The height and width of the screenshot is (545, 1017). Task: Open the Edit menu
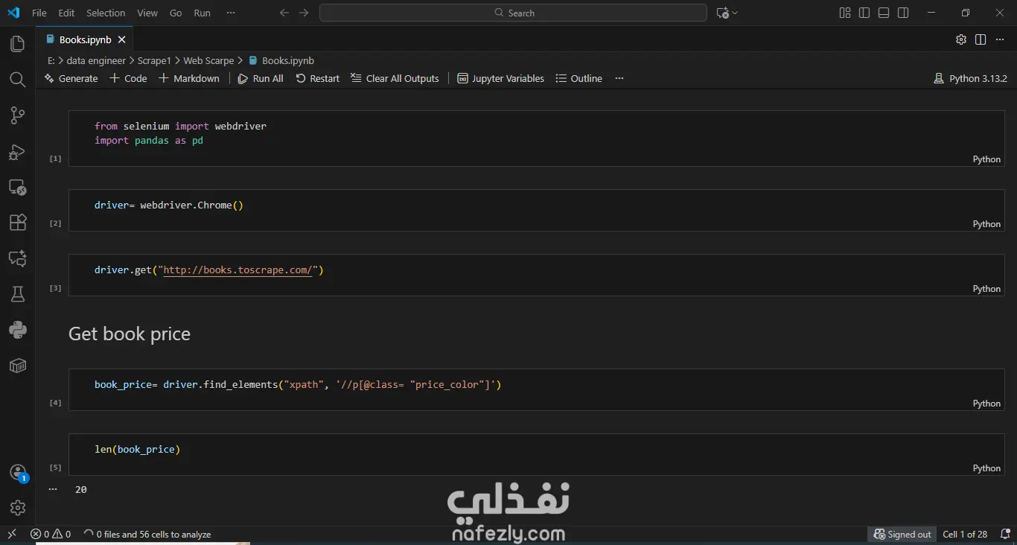66,13
